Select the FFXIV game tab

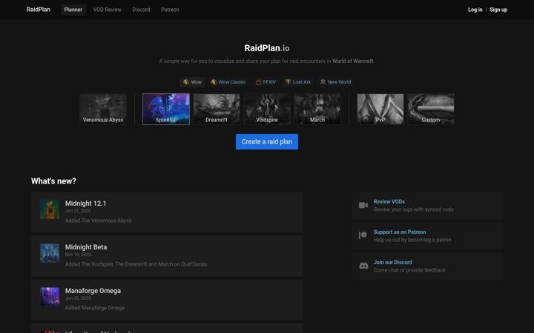(x=266, y=82)
